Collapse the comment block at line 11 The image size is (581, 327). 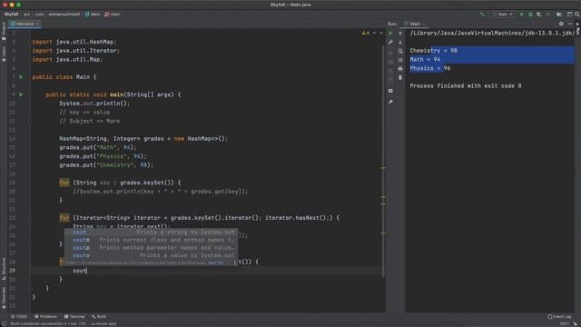pos(31,113)
